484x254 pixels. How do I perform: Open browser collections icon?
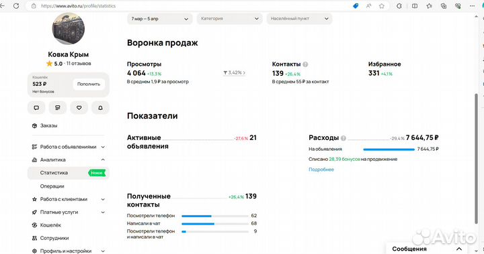[x=444, y=6]
